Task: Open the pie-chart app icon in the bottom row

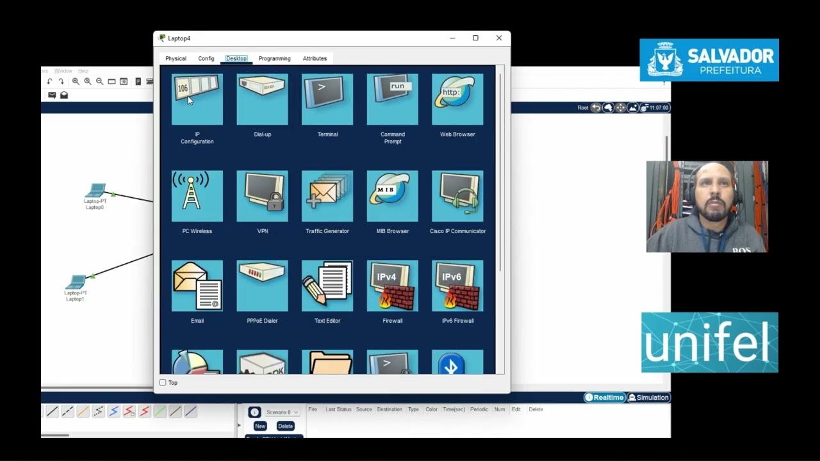Action: (x=197, y=362)
